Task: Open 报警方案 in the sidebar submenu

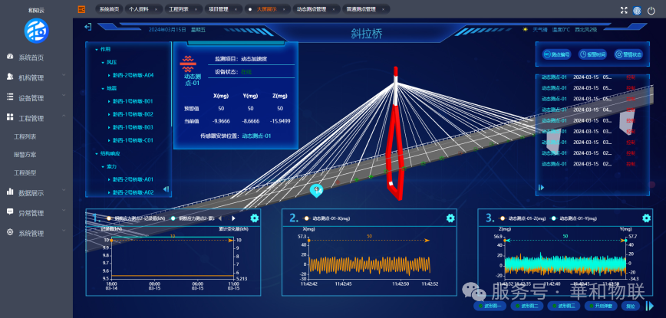Action: pyautogui.click(x=25, y=155)
